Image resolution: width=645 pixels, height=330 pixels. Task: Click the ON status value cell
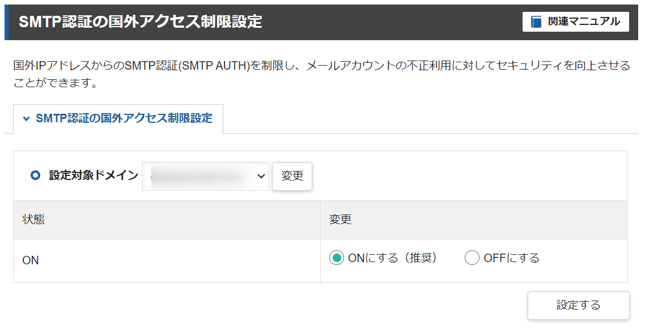pyautogui.click(x=167, y=261)
